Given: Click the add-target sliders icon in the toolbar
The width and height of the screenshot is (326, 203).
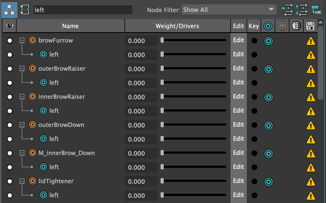Looking at the screenshot, I should click(x=287, y=10).
